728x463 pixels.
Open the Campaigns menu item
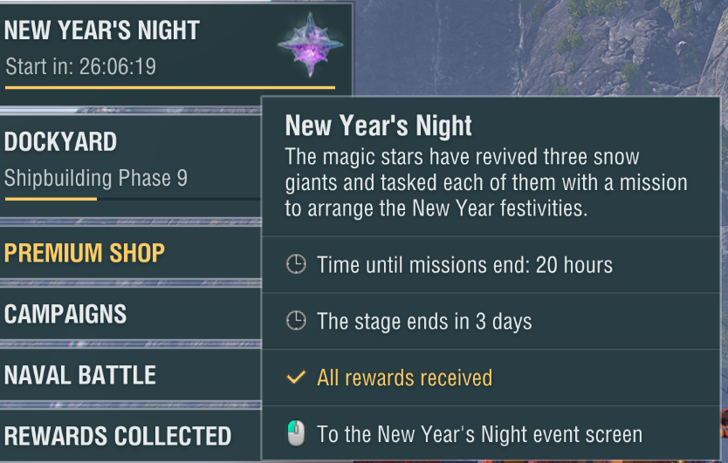[x=65, y=315]
